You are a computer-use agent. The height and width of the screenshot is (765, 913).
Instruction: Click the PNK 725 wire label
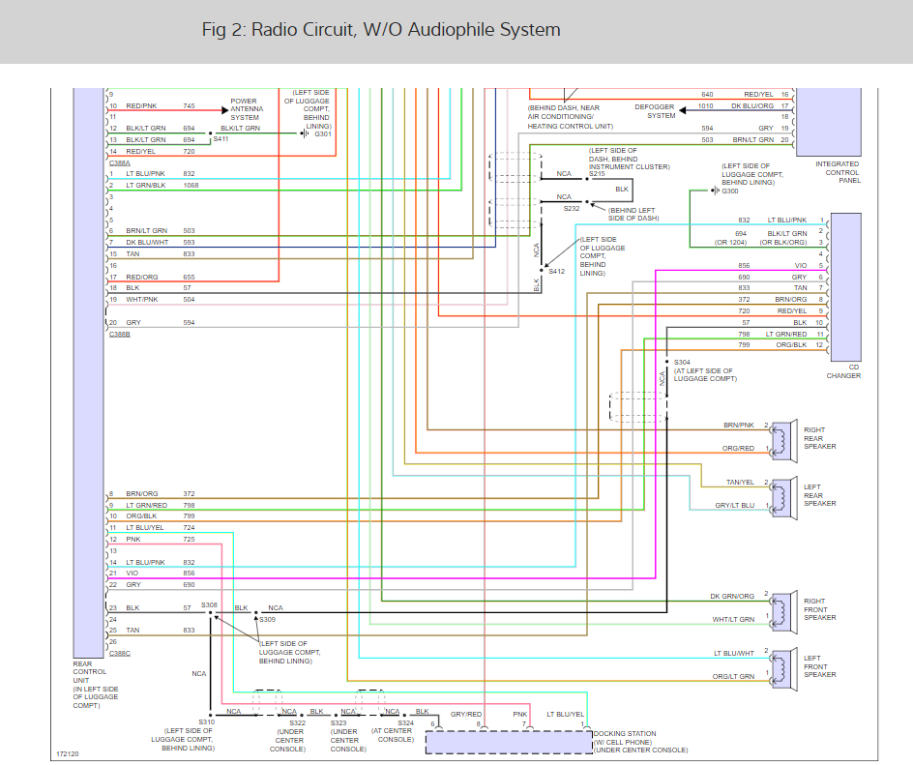[161, 539]
